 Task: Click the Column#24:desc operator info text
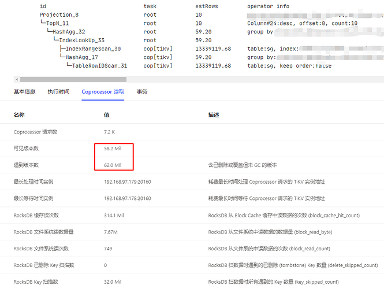click(x=302, y=23)
